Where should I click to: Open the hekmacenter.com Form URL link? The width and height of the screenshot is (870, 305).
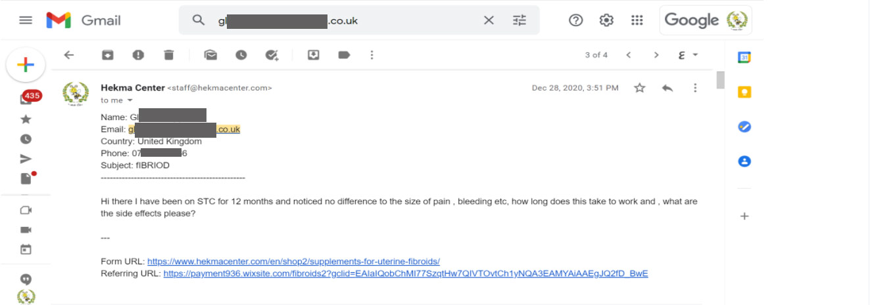(293, 261)
